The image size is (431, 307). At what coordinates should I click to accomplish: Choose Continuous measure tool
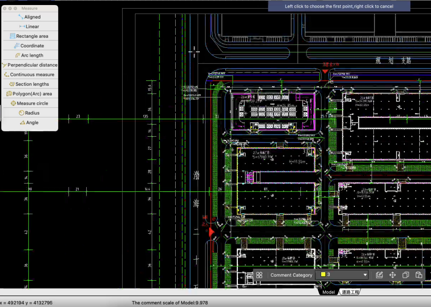30,75
